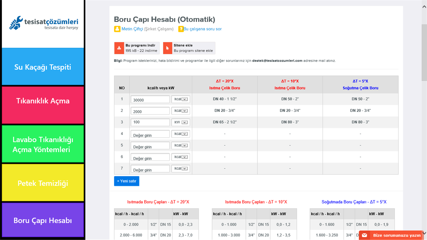
Task: Open unit dropdown for row 7
Action: tap(181, 168)
